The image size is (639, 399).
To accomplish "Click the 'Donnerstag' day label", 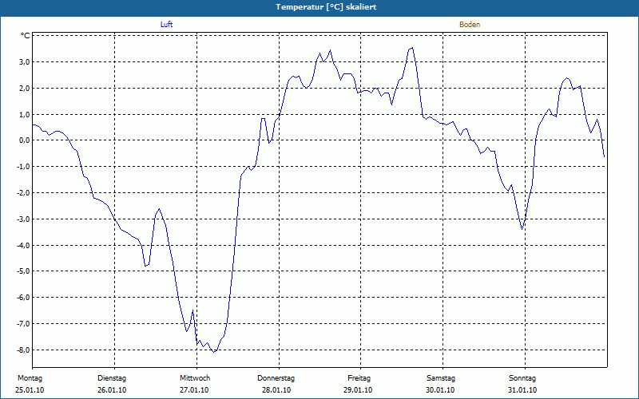I will tap(276, 378).
